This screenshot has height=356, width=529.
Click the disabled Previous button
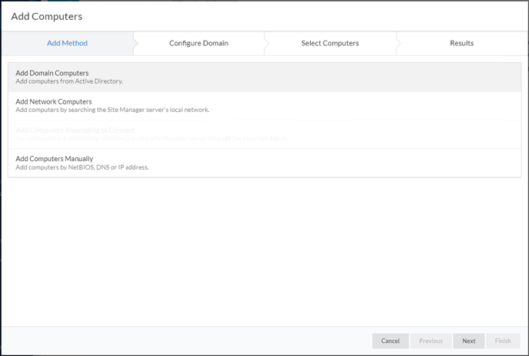click(431, 341)
